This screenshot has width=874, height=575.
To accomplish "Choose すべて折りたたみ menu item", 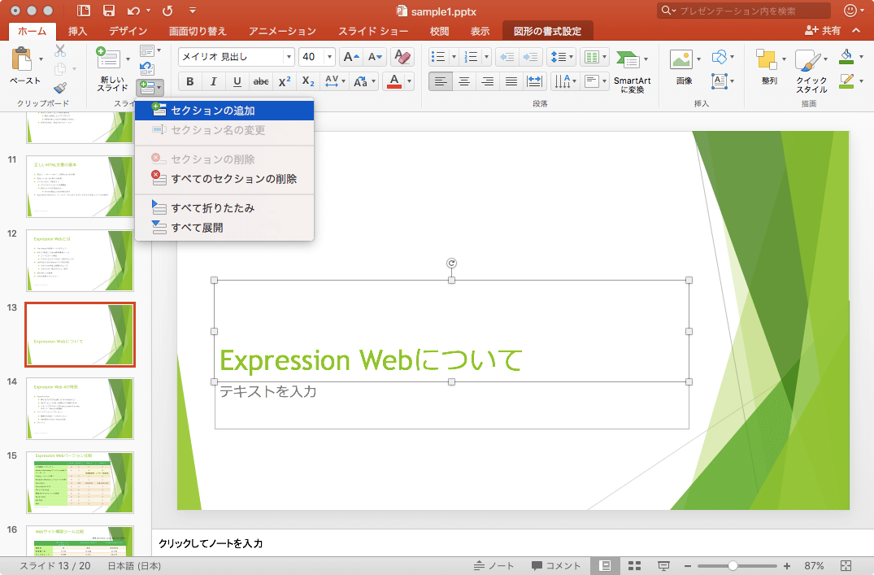I will coord(224,207).
